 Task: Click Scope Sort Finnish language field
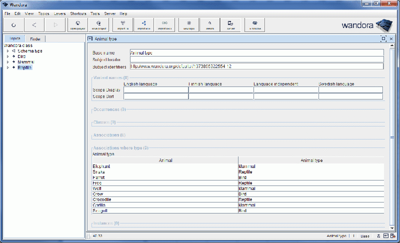tap(221, 96)
